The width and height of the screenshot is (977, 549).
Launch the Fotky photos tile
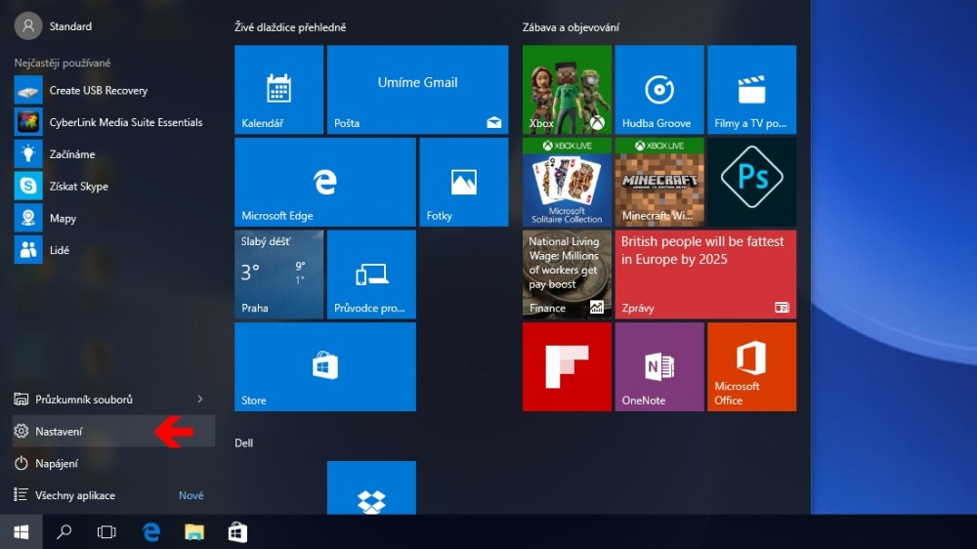pos(463,182)
